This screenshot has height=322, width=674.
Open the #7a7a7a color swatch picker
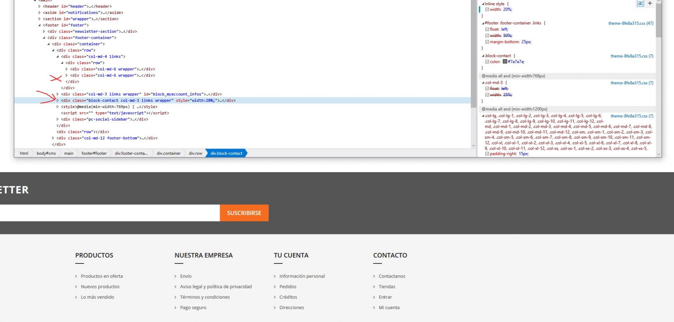(x=505, y=62)
